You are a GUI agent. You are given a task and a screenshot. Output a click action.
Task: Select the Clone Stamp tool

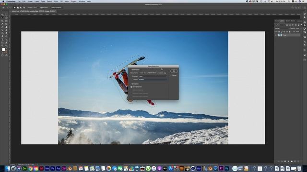6,27
